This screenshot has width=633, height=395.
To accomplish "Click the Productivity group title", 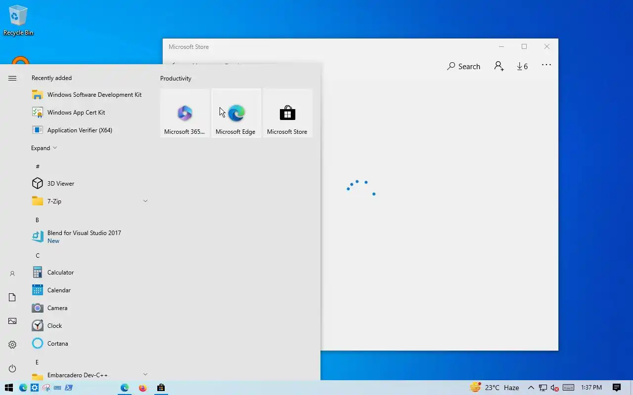I will (x=176, y=79).
